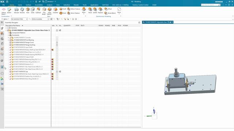Click the NX logo in title bar
The image size is (234, 131).
(2, 1)
